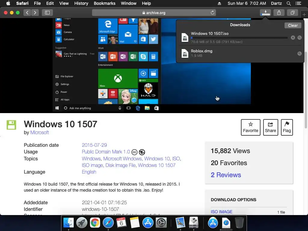Click the Windows 10 1507.iso download progress bar
Image resolution: width=308 pixels, height=231 pixels.
pos(239,38)
